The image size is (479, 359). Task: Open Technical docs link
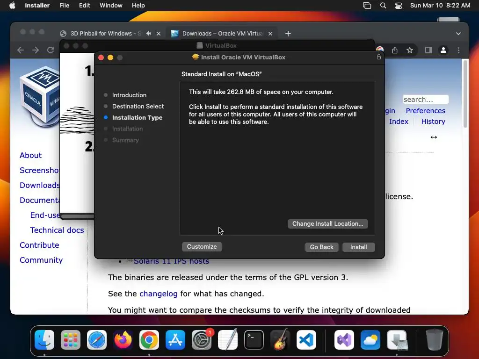pyautogui.click(x=57, y=230)
